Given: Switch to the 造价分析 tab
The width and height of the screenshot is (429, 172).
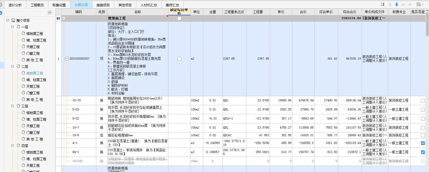Looking at the screenshot, I should point(15,5).
